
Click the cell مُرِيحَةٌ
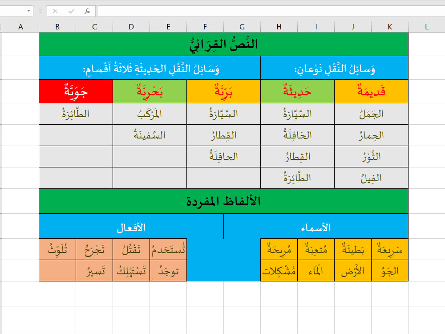pos(279,249)
